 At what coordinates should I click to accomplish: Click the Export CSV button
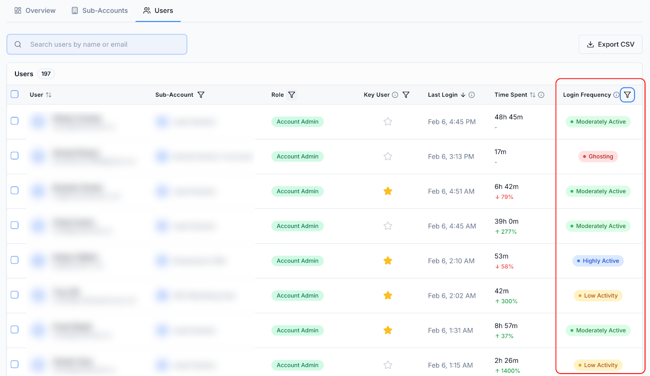click(x=611, y=44)
